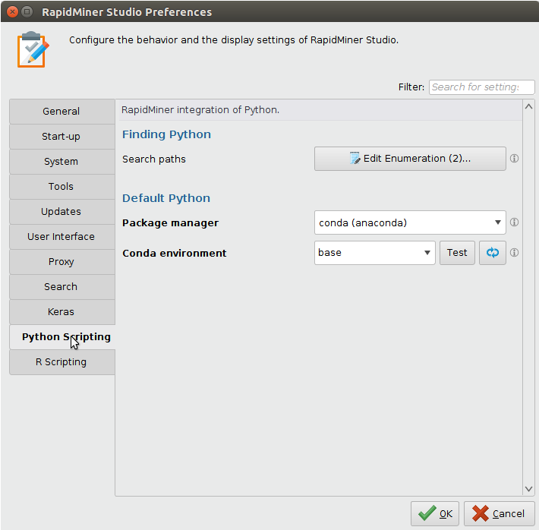The height and width of the screenshot is (530, 539).
Task: Expand the Conda environment dropdown
Action: 374,253
